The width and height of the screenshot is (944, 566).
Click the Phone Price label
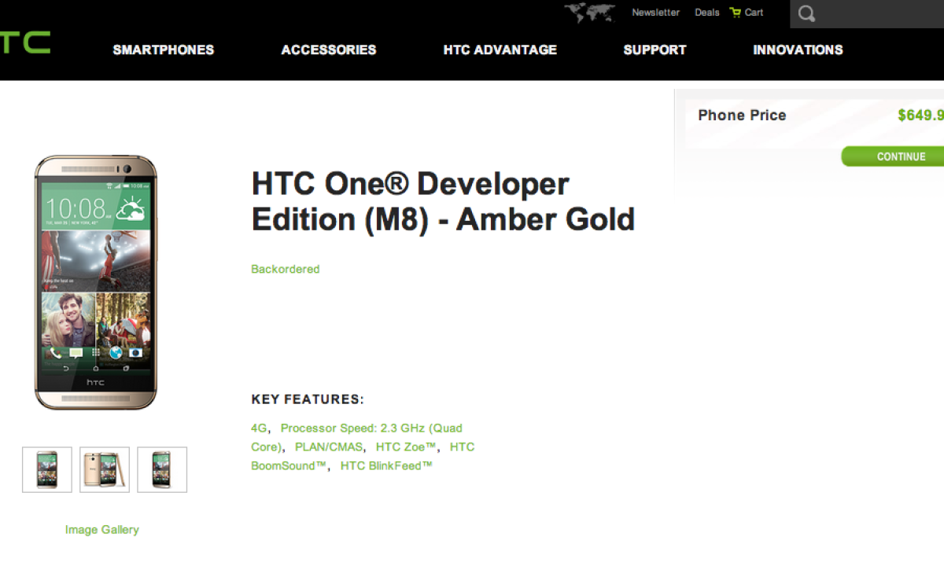(x=742, y=116)
